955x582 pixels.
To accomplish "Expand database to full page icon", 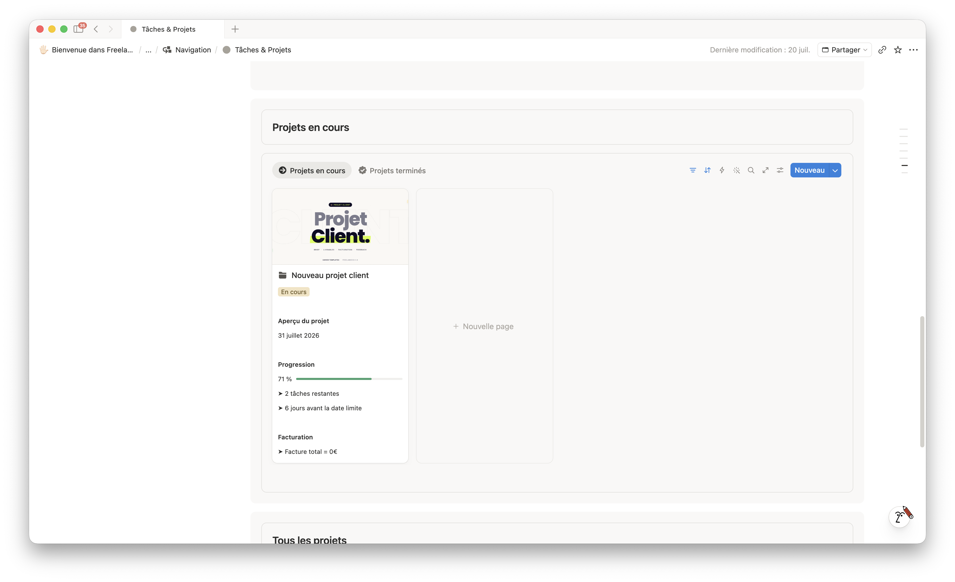I will pos(766,170).
